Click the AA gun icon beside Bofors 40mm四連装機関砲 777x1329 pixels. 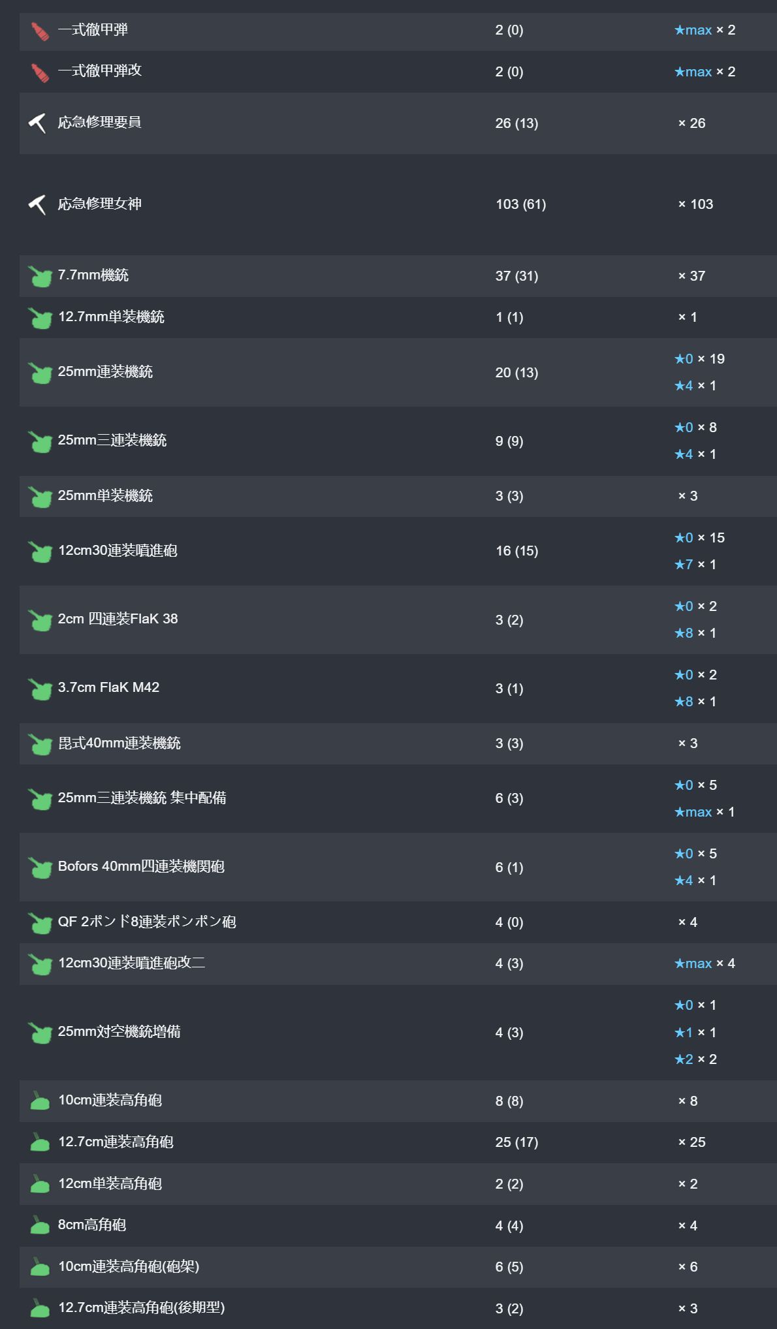click(x=40, y=868)
